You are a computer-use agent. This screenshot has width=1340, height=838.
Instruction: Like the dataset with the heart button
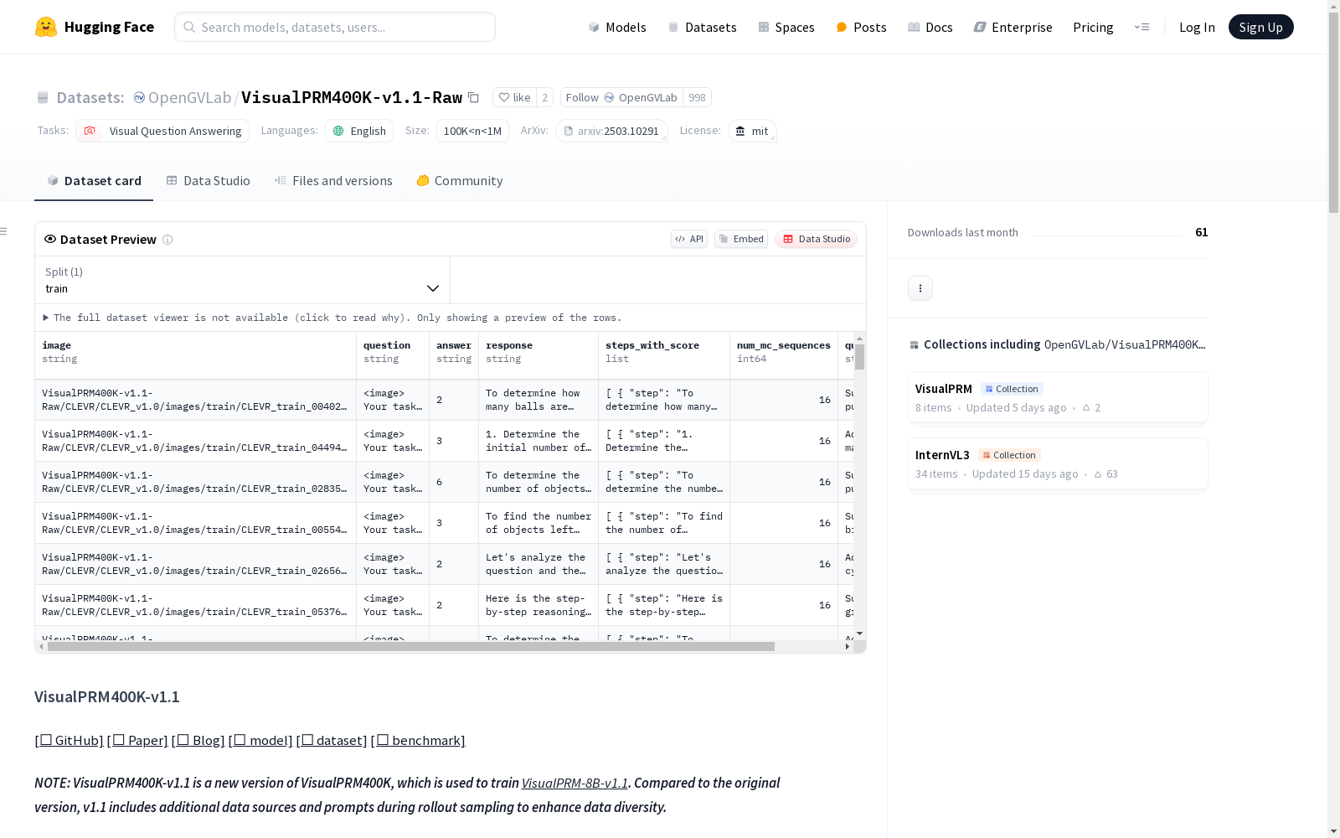click(x=514, y=97)
